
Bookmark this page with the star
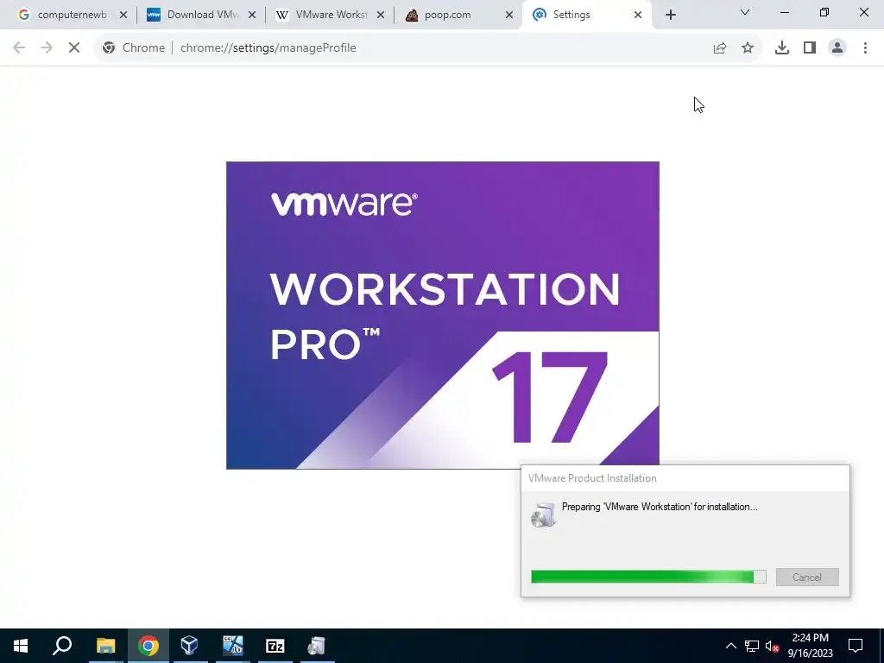point(748,48)
